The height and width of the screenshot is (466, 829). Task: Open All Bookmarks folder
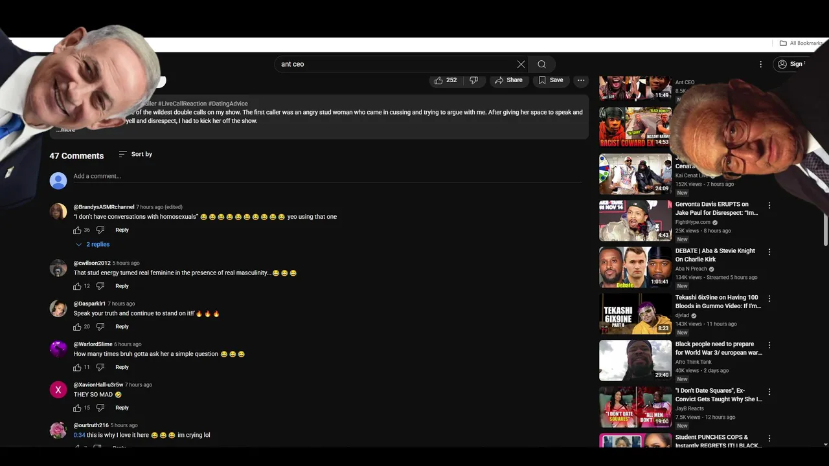coord(801,43)
